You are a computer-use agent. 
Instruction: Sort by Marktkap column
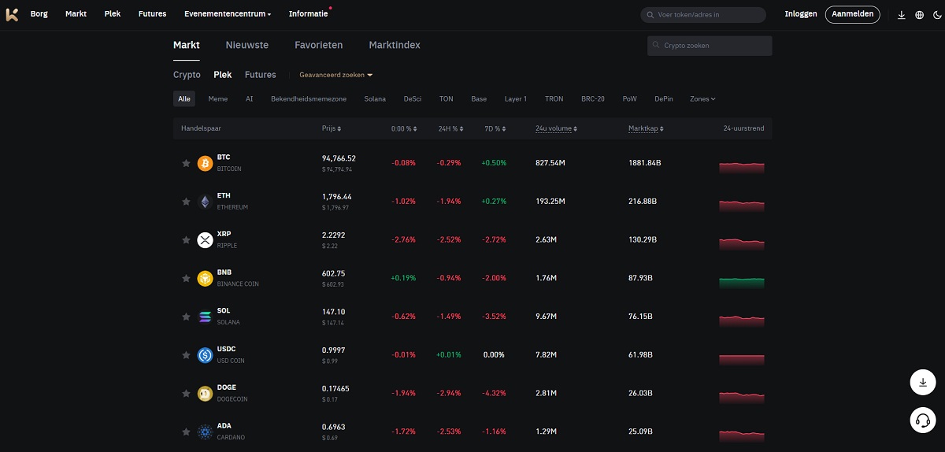pyautogui.click(x=646, y=128)
